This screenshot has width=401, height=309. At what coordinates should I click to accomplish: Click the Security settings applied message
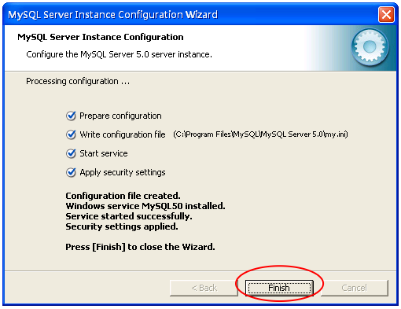(122, 226)
